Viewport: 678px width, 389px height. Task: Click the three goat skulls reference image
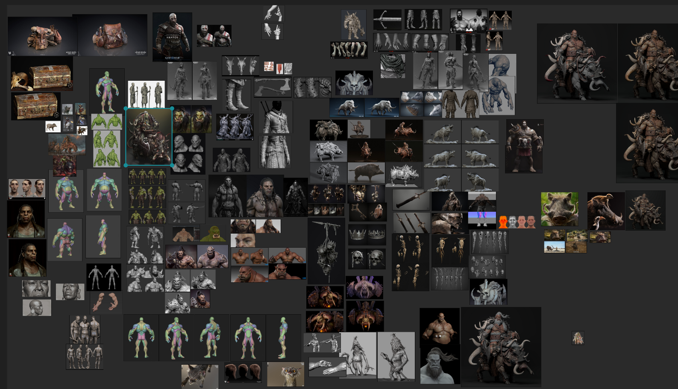point(241,65)
